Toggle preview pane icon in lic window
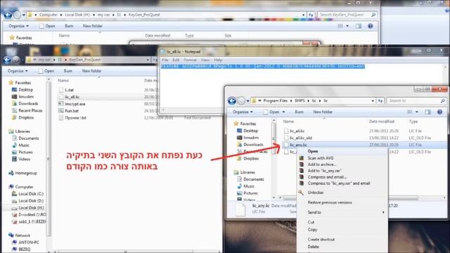This screenshot has width=450, height=253. 427,112
